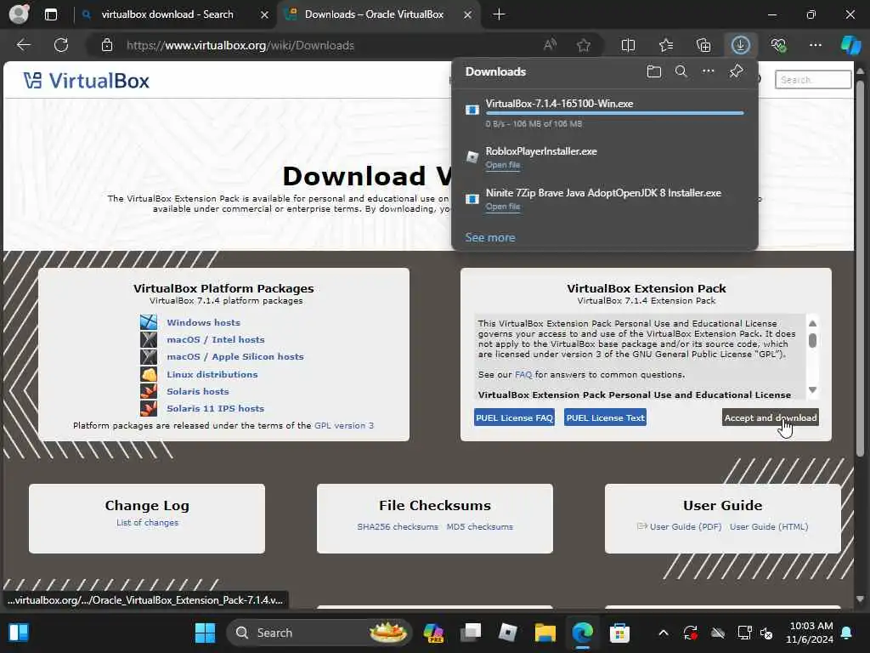The image size is (870, 653).
Task: Open Copilot preview icon on taskbar
Action: [x=433, y=633]
